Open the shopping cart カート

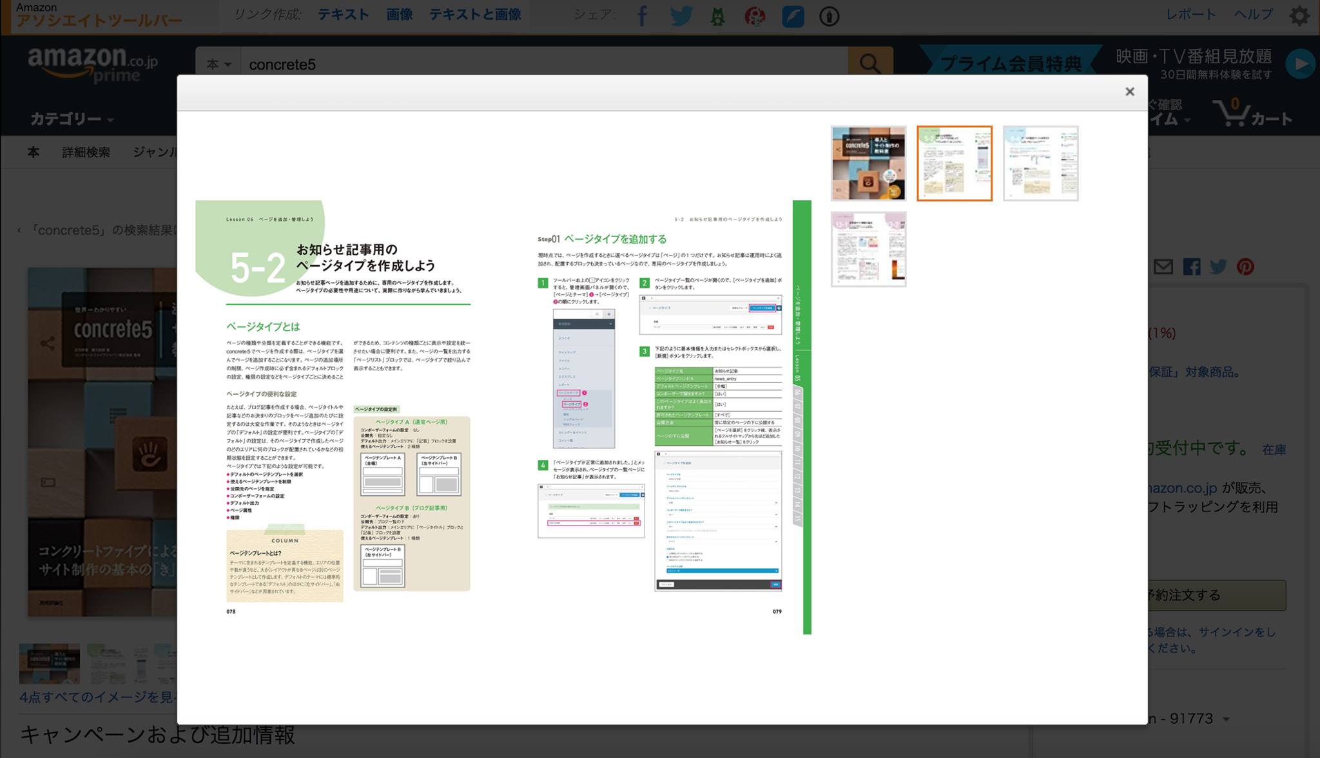(x=1252, y=113)
